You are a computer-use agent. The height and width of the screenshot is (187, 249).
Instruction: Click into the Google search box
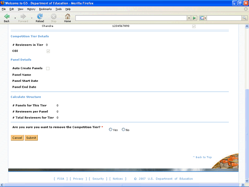pos(224,18)
